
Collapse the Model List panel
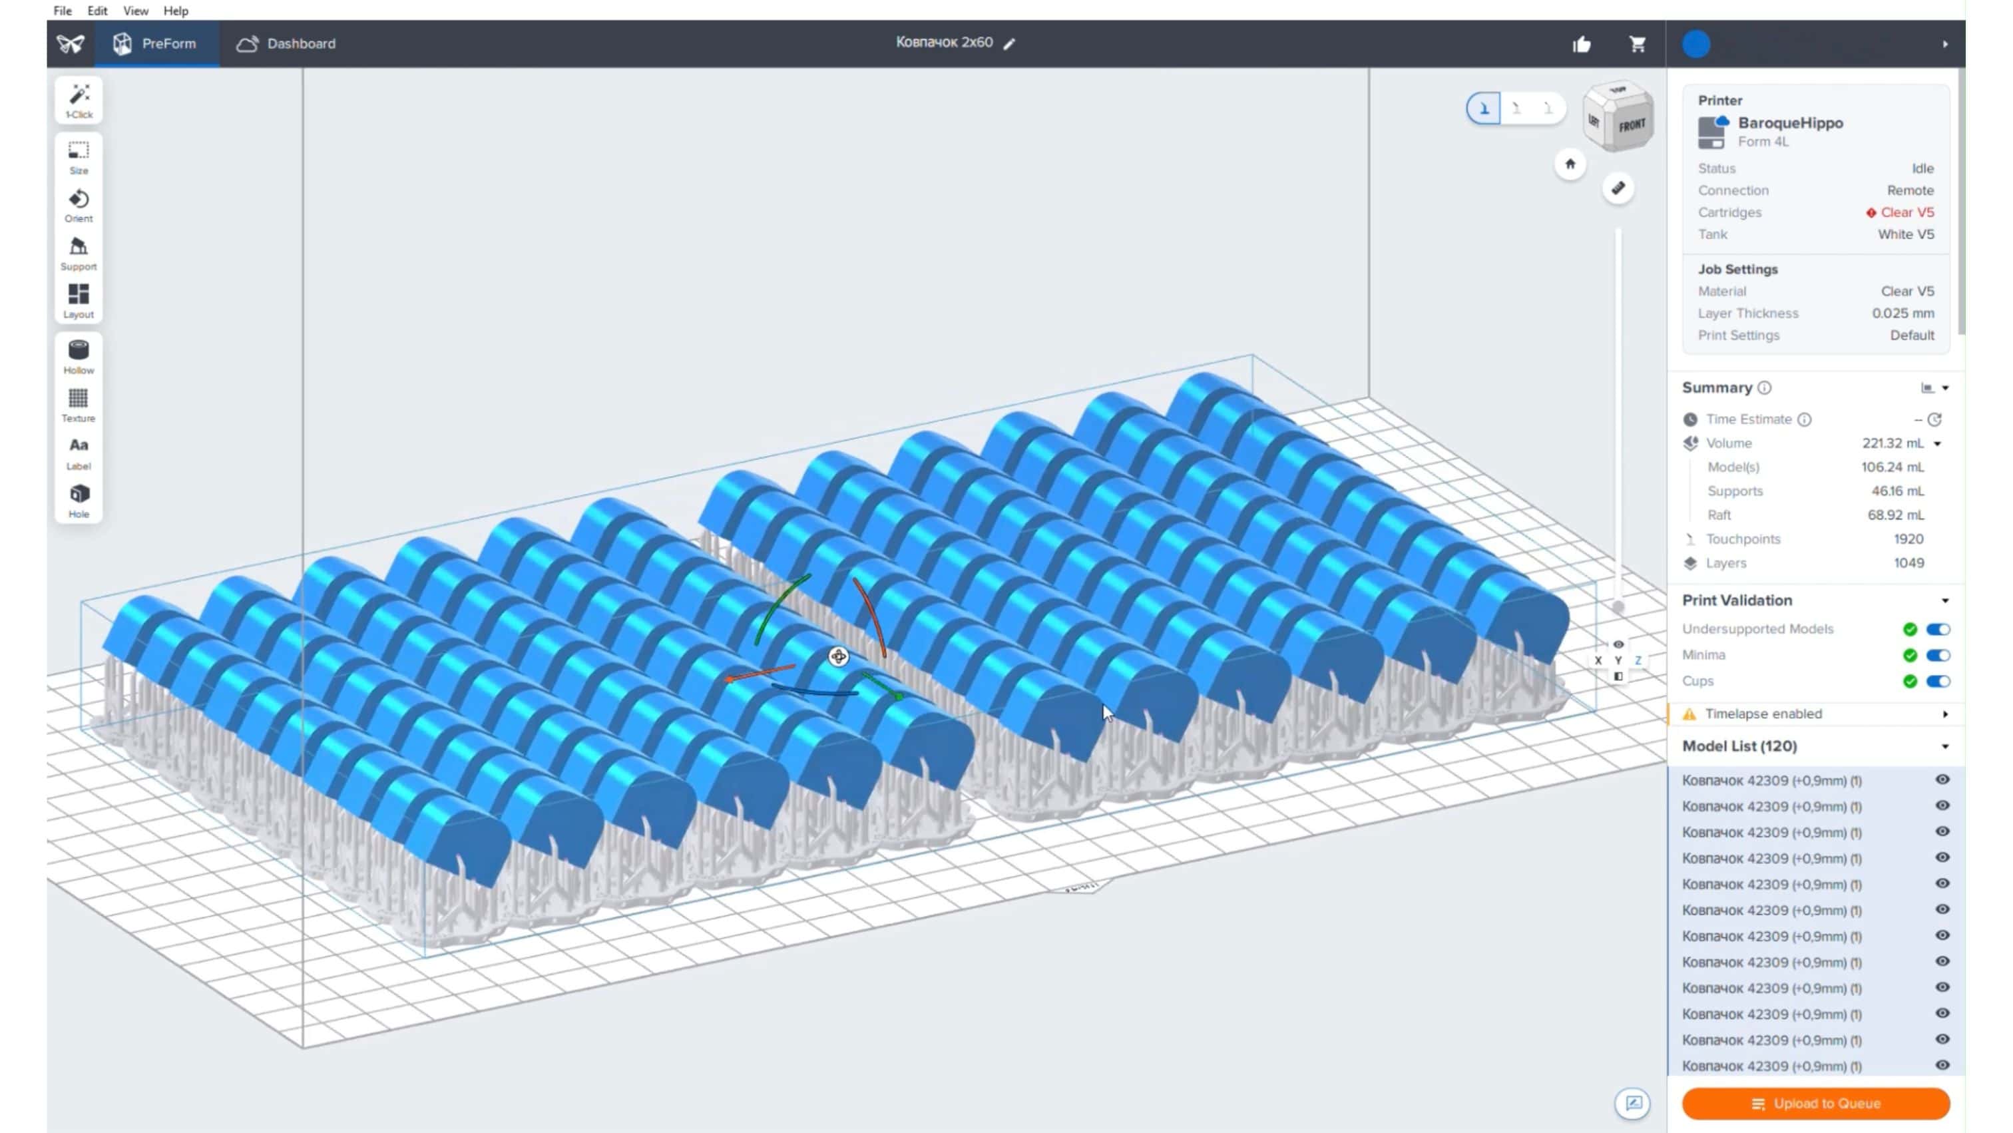coord(1944,746)
